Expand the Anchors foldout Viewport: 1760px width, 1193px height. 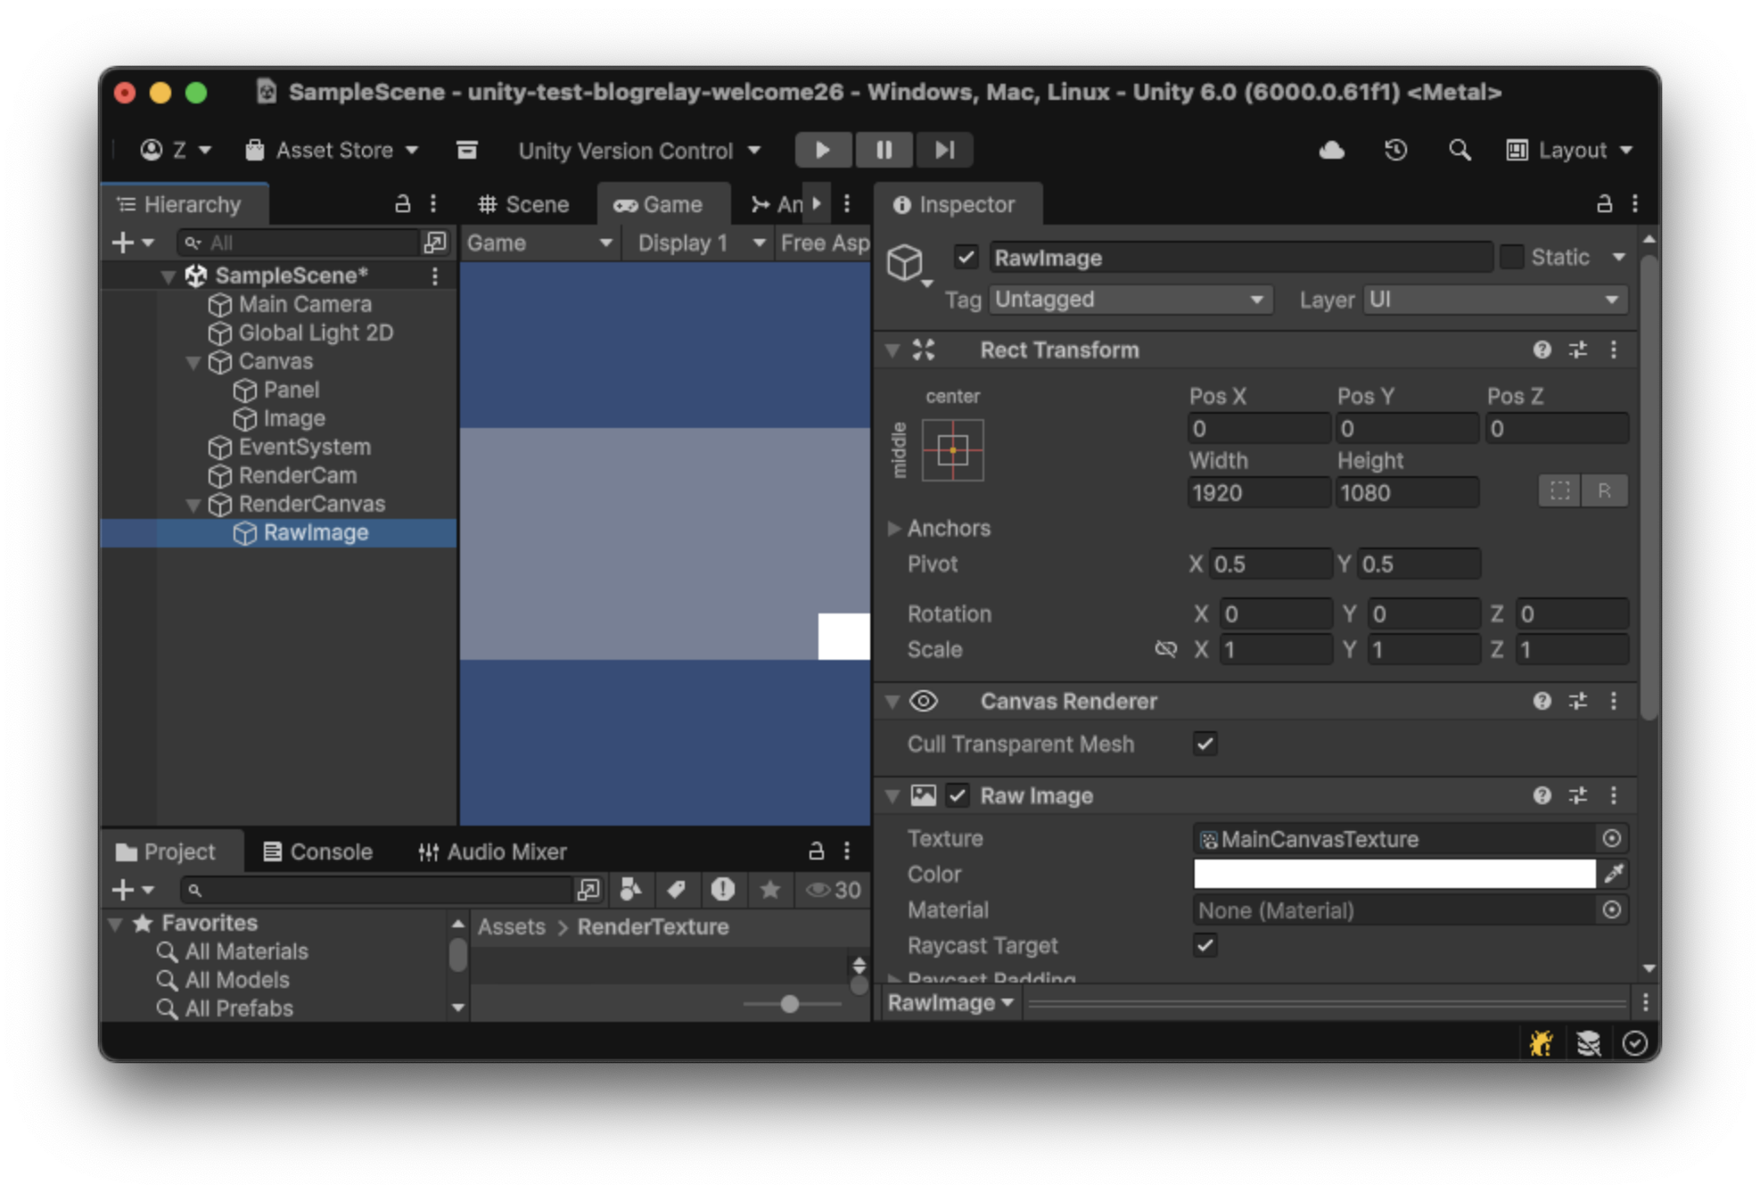894,528
